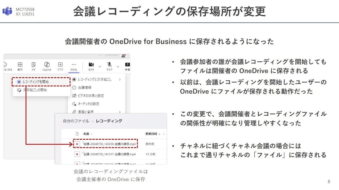This screenshot has width=339, height=190.
Task: Click the user avatar in Teams window
Action: 124,55
